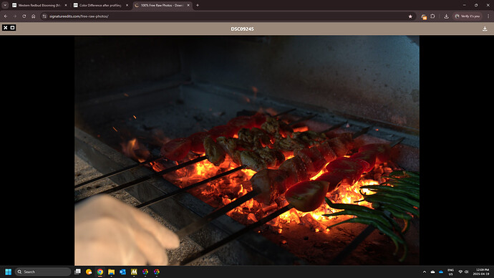Click the Verify it's you profile button

(x=468, y=16)
